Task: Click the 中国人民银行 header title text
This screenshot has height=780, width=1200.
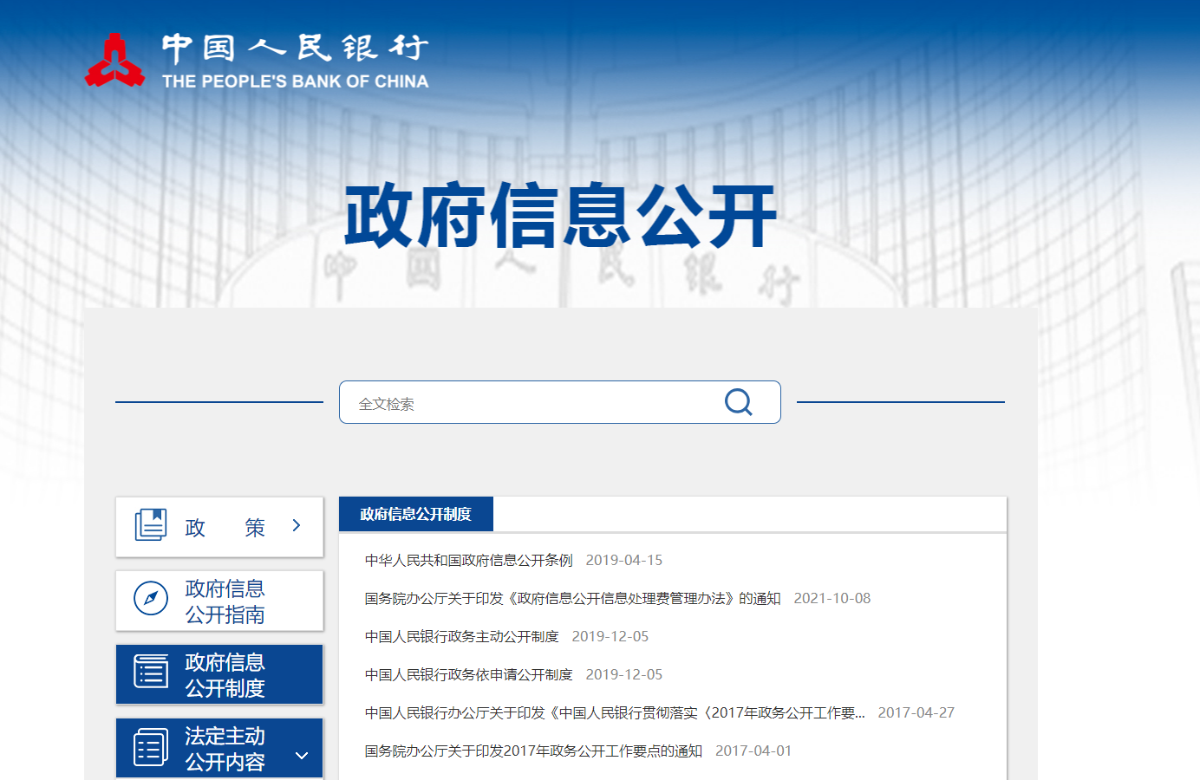Action: pyautogui.click(x=296, y=49)
